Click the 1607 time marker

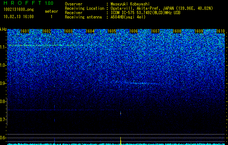(x=156, y=31)
